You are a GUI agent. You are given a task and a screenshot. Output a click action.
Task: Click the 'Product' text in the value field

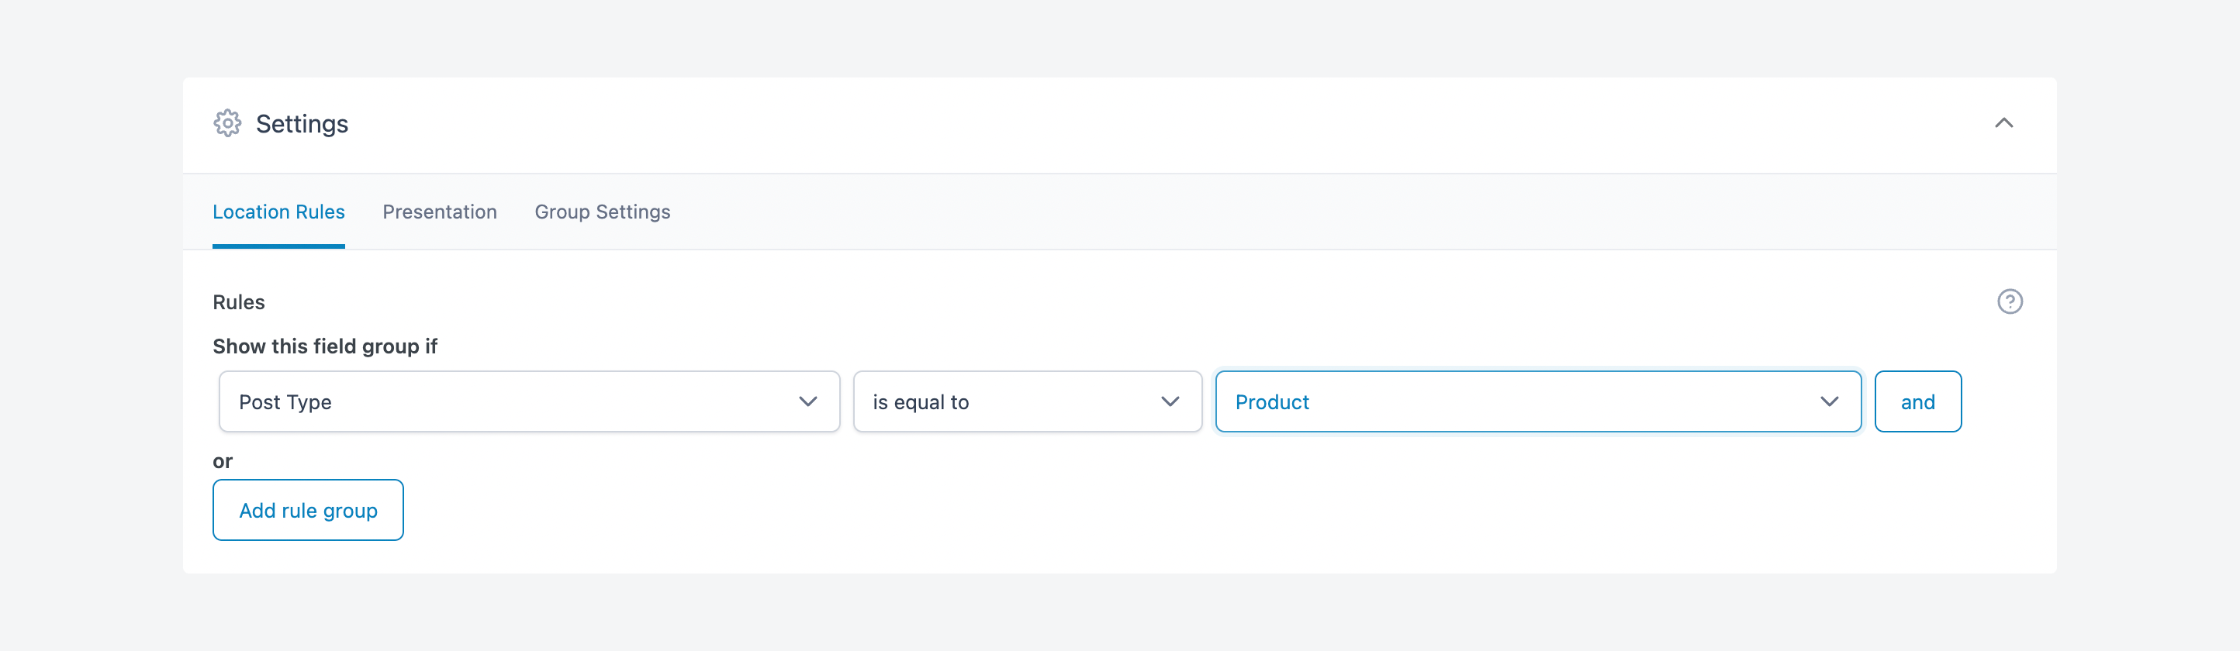tap(1271, 401)
